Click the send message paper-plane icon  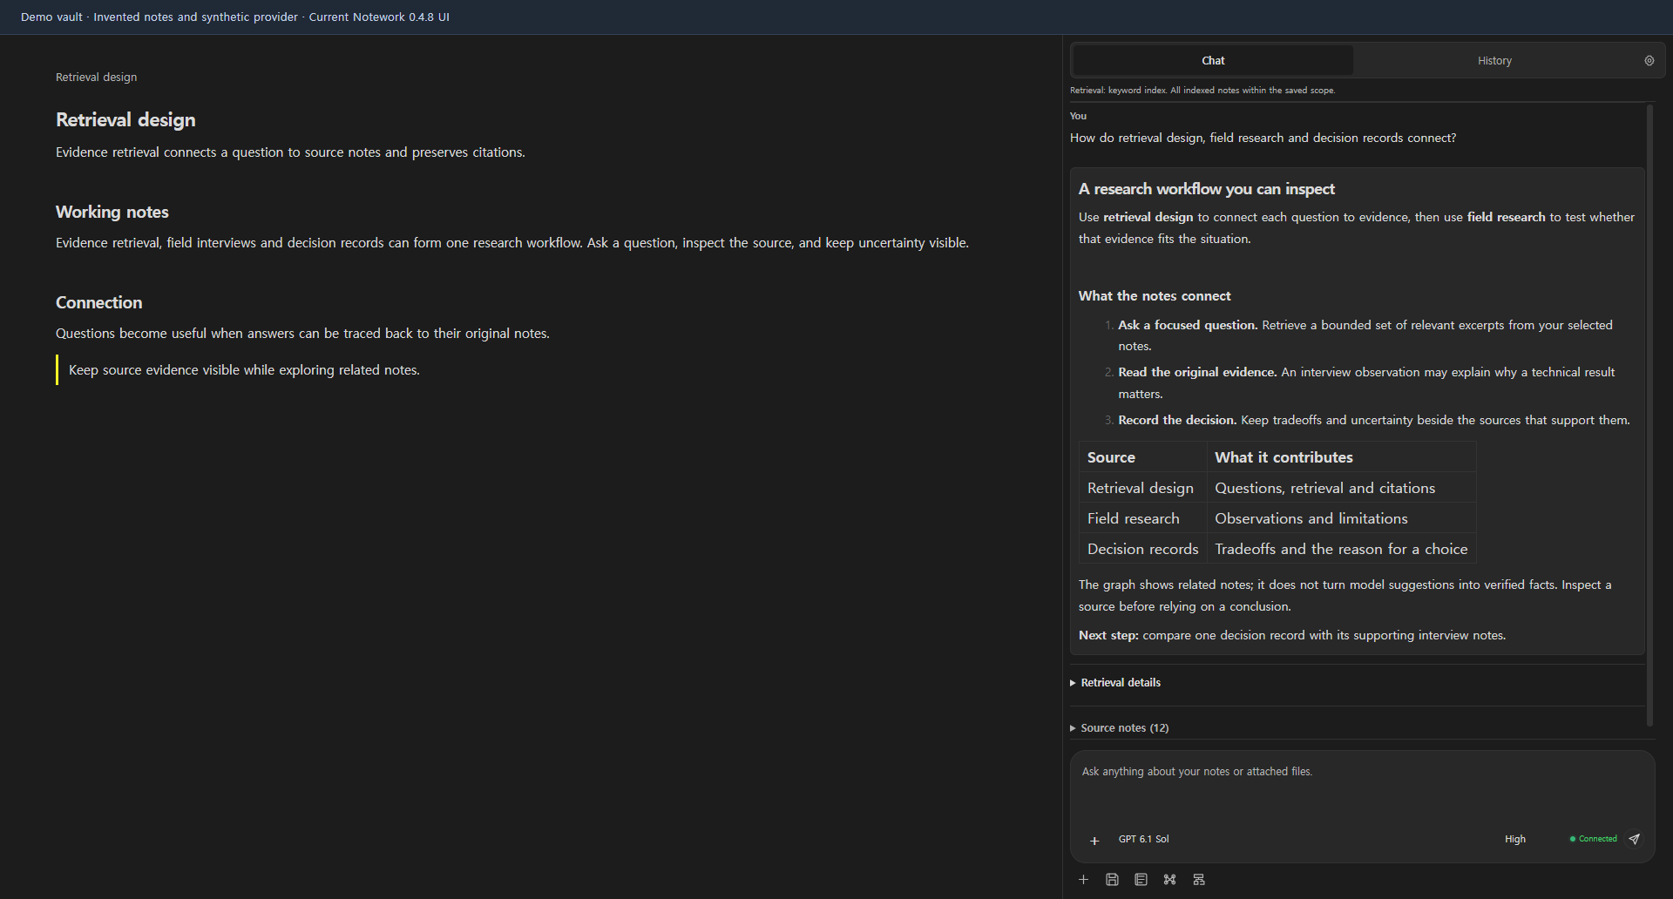tap(1635, 839)
